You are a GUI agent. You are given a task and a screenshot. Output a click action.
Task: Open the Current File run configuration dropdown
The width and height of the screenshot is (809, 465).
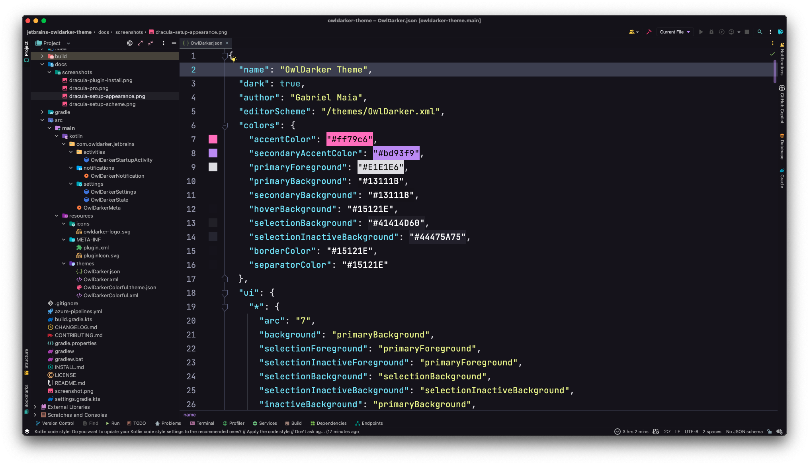675,32
